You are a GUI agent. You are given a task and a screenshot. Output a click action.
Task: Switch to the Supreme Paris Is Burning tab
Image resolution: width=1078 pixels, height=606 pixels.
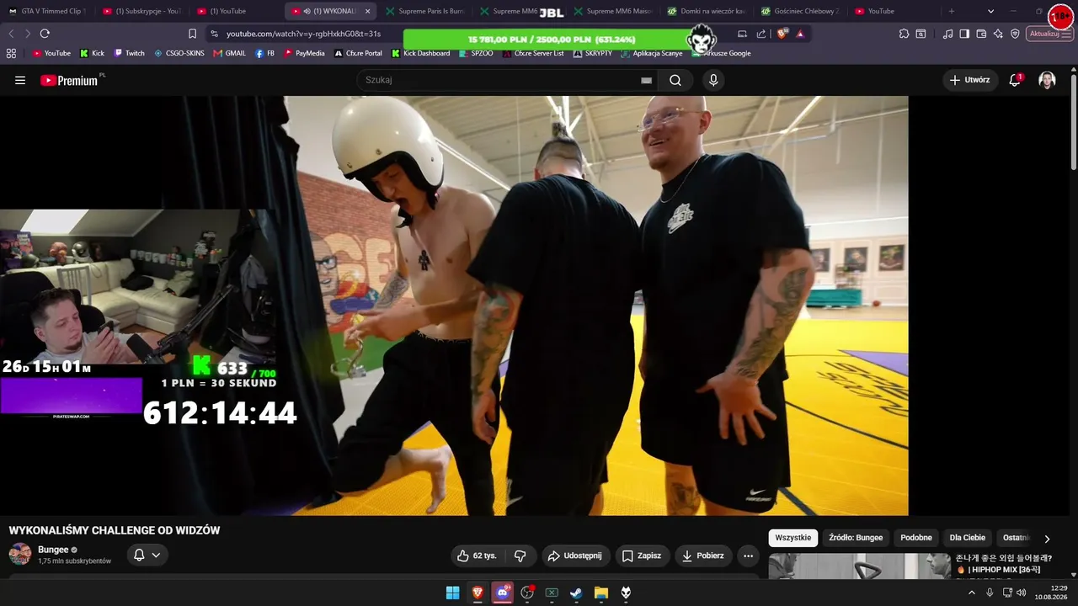pos(424,11)
